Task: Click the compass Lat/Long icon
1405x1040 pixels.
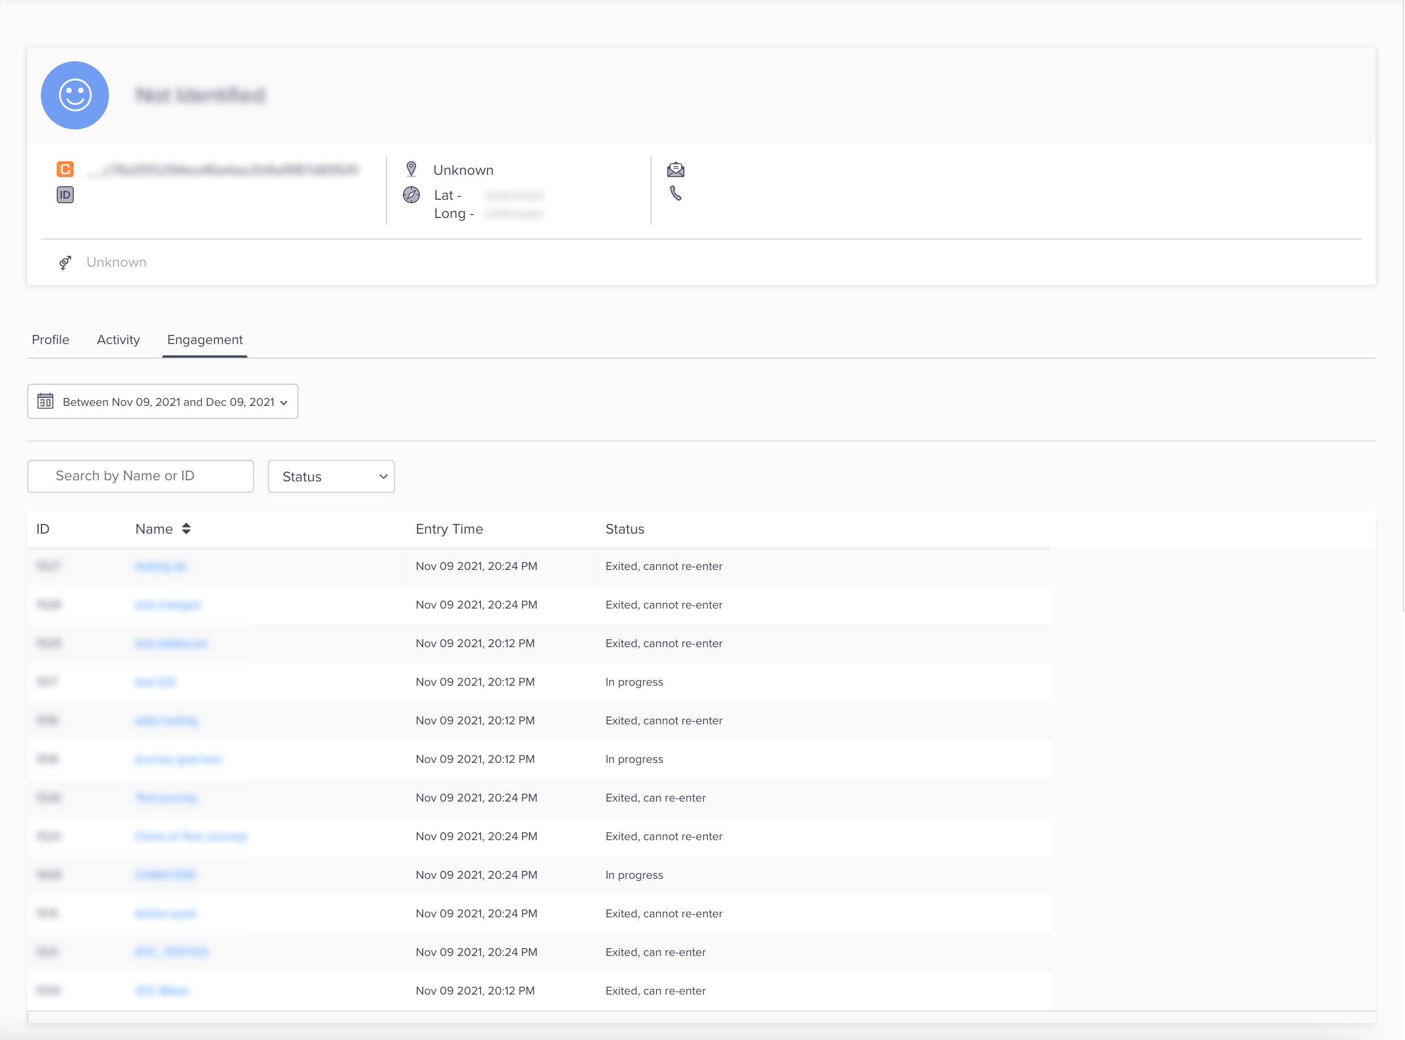Action: [411, 195]
